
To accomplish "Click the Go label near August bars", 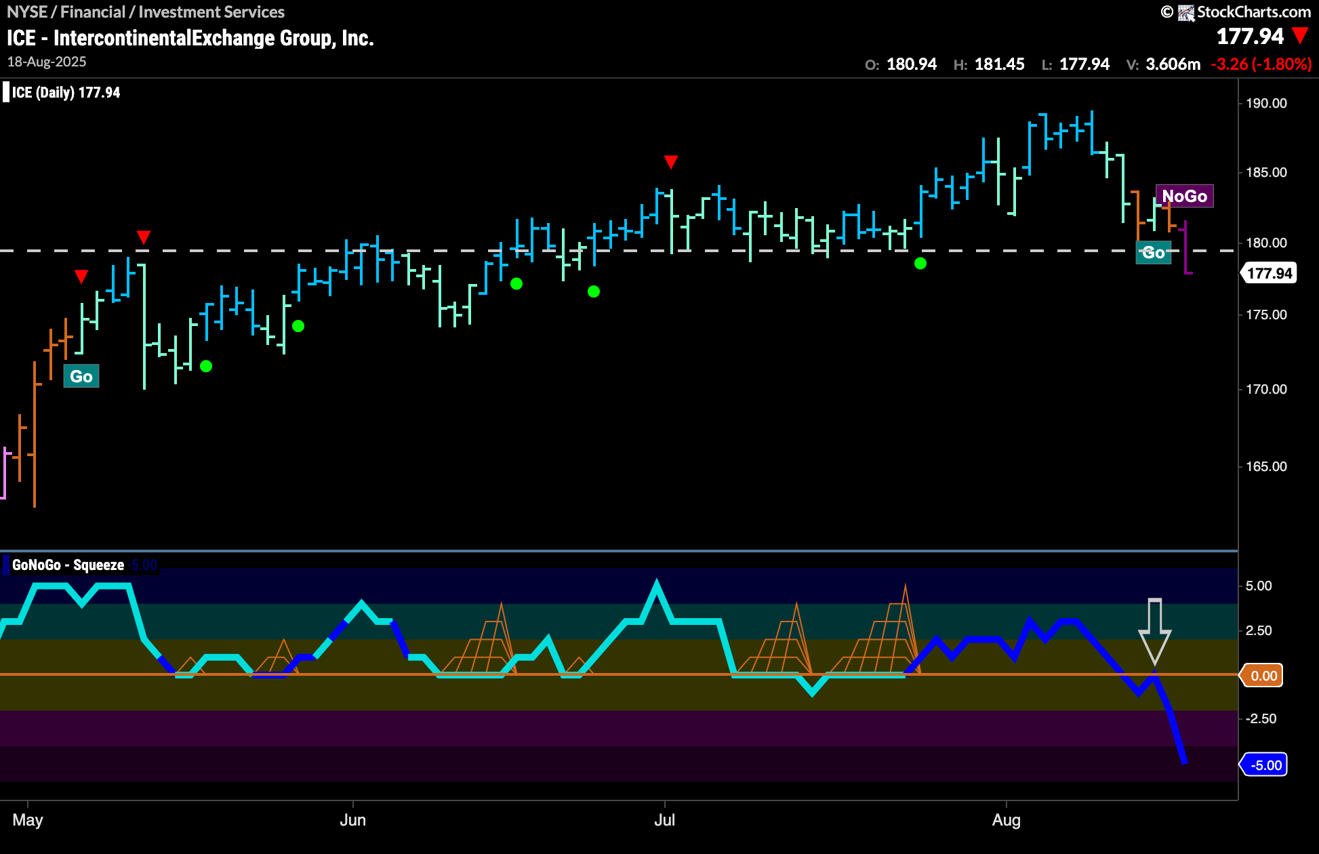I will pos(1154,253).
